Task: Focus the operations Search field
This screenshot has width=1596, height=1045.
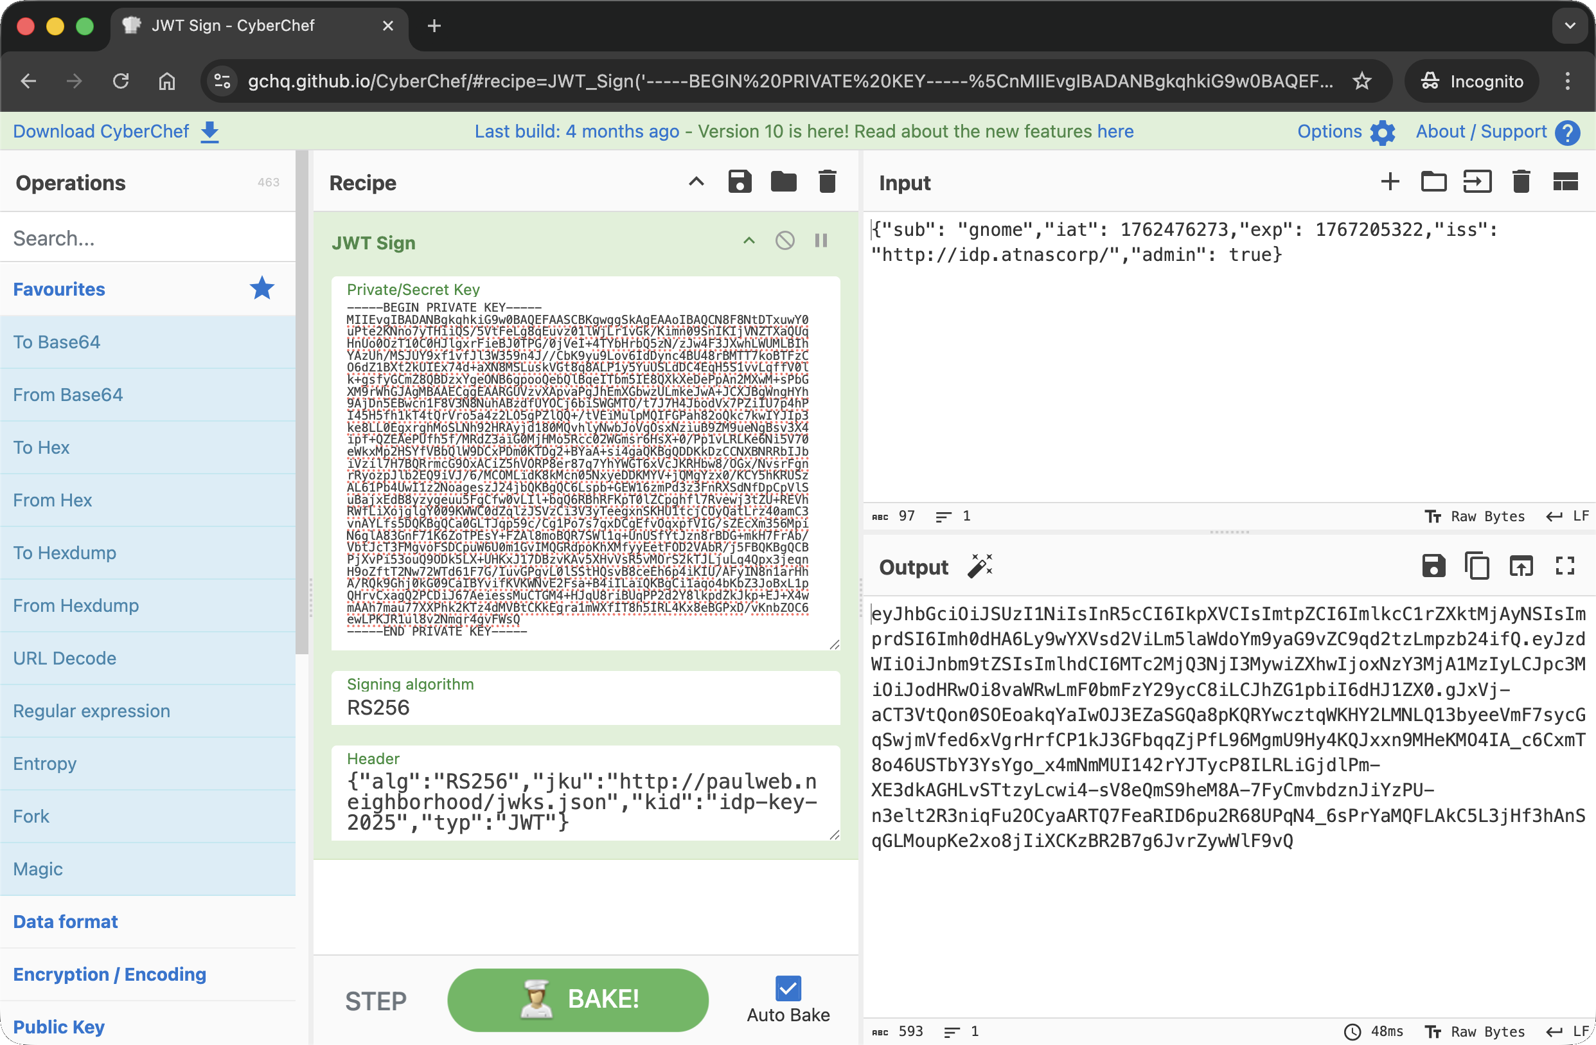Action: pos(148,238)
